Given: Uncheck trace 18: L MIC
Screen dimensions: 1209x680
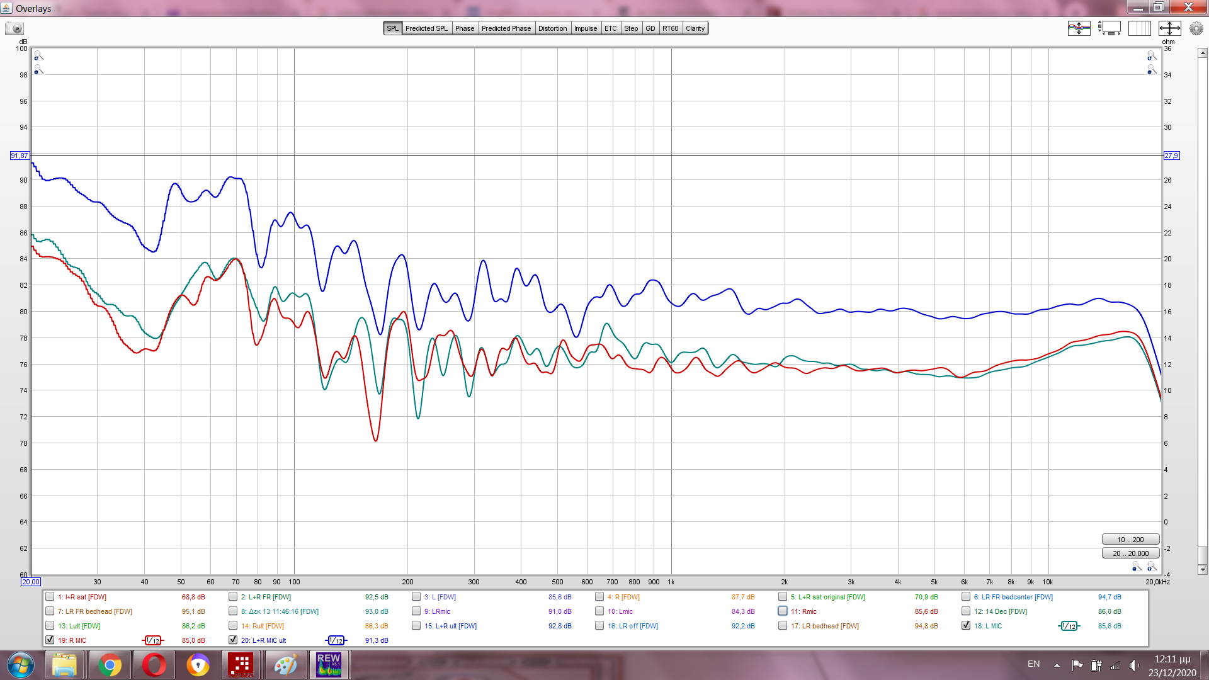Looking at the screenshot, I should pos(966,625).
